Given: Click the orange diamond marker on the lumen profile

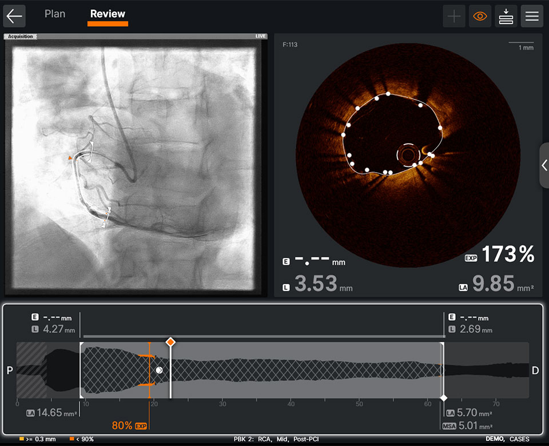Looking at the screenshot, I should pyautogui.click(x=170, y=342).
